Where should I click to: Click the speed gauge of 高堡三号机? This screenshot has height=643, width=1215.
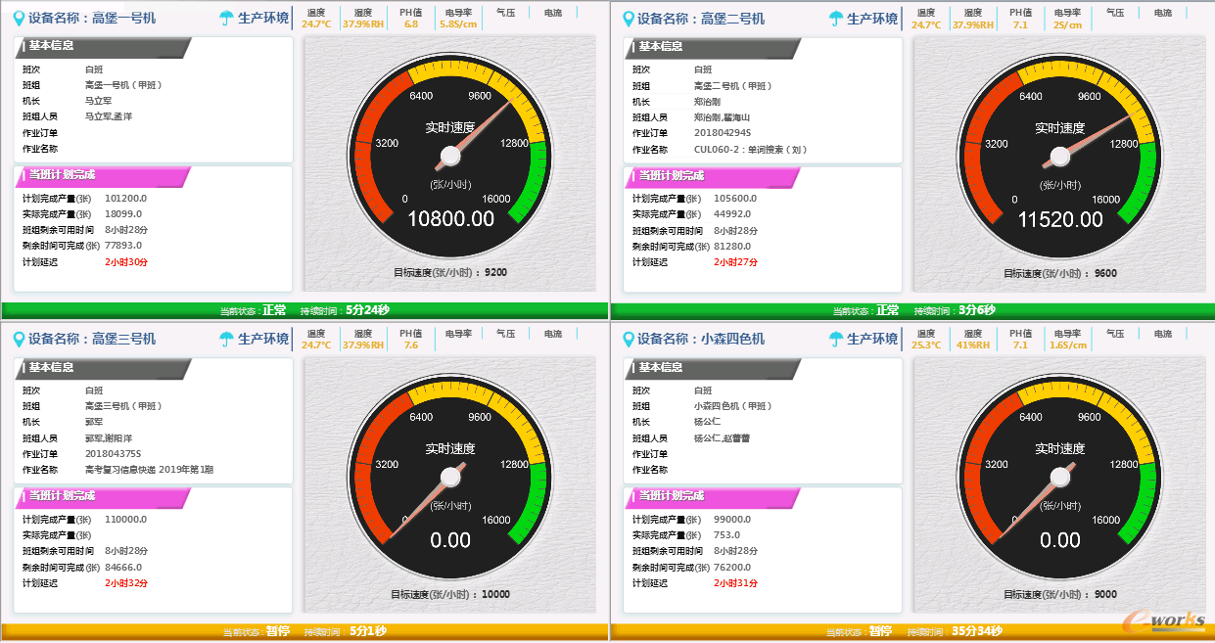pos(450,477)
